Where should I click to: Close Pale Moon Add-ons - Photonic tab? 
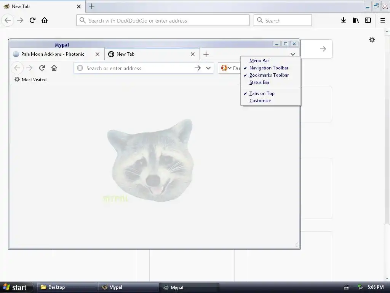tap(97, 54)
